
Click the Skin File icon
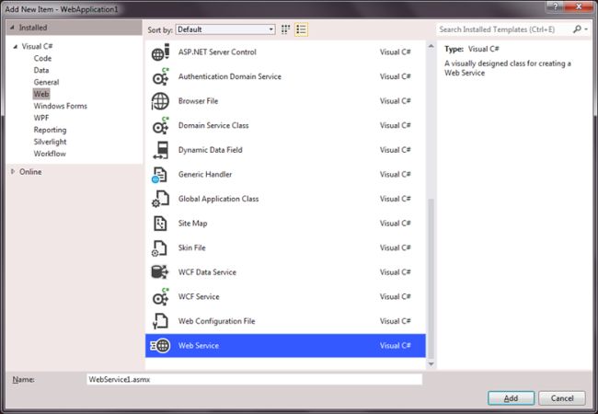[159, 247]
